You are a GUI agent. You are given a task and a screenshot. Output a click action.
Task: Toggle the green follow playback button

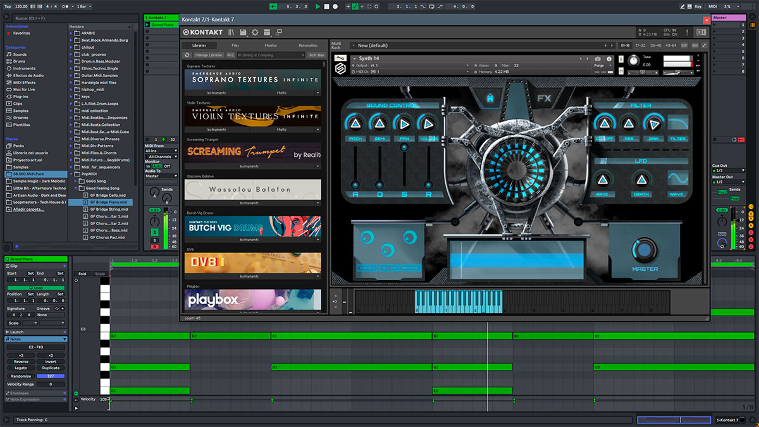(273, 6)
